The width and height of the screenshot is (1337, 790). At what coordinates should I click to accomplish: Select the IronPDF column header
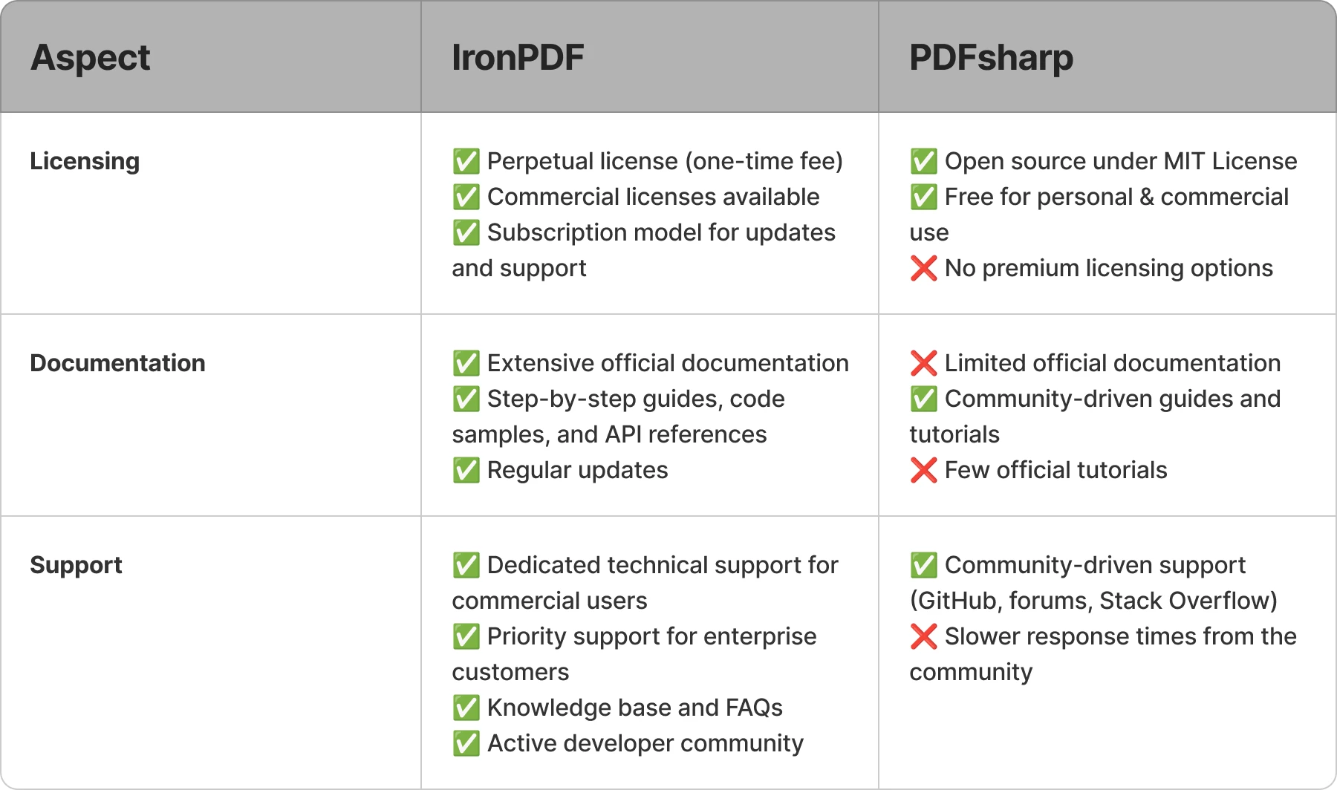coord(518,57)
